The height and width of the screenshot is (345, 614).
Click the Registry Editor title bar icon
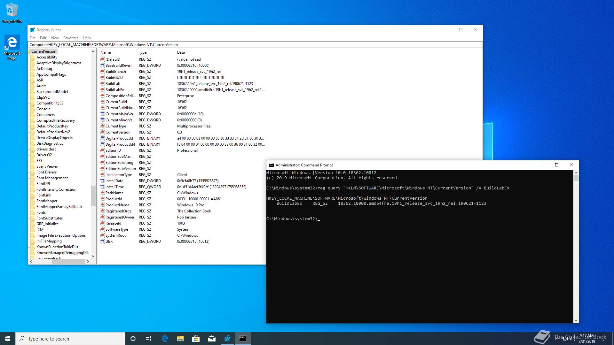click(32, 30)
